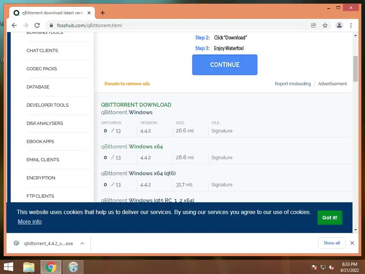This screenshot has height=274, width=365.
Task: Download the qBittorrent Windows 26.6 MB build
Action: [127, 112]
